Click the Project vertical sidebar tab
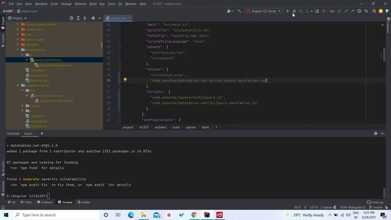This screenshot has width=391, height=220. 2,23
